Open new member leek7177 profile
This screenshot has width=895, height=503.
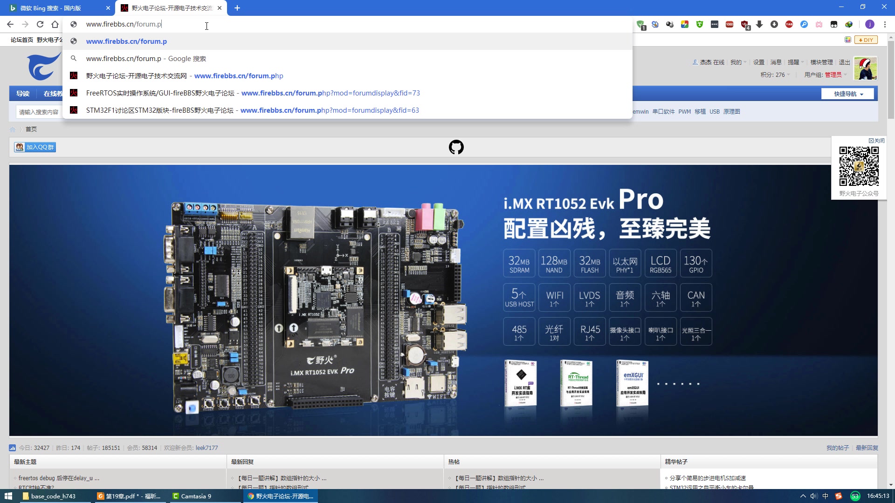point(207,448)
